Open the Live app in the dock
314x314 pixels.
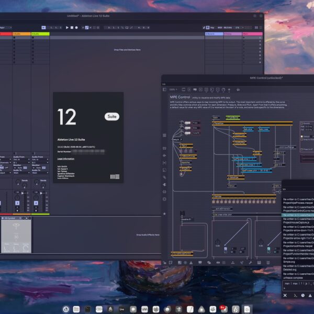122,309
